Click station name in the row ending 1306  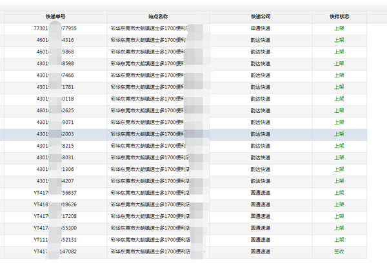pos(150,169)
